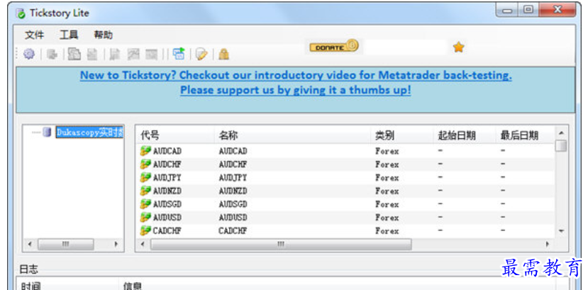This screenshot has height=290, width=588.
Task: Click the symbol list horizontal scrollbar thumb
Action: [281, 245]
